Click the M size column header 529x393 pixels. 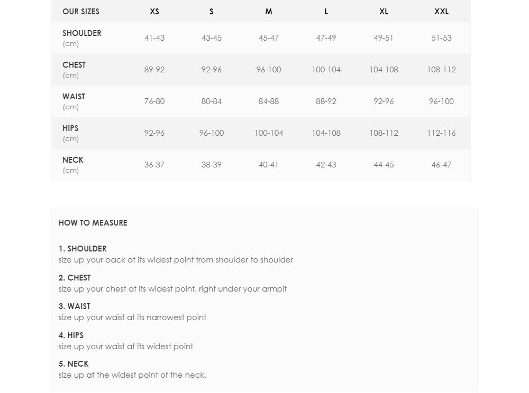[269, 12]
